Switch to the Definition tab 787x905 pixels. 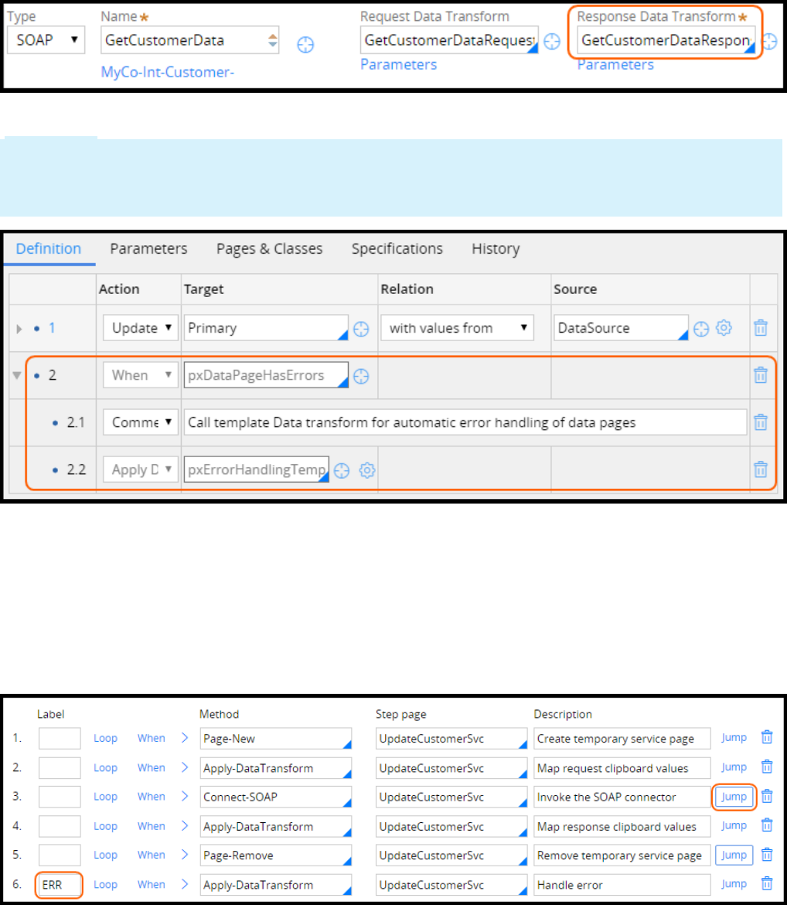coord(49,249)
